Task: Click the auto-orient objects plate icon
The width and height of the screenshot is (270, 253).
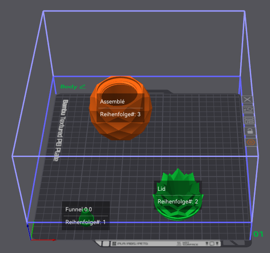Action: coord(248,110)
